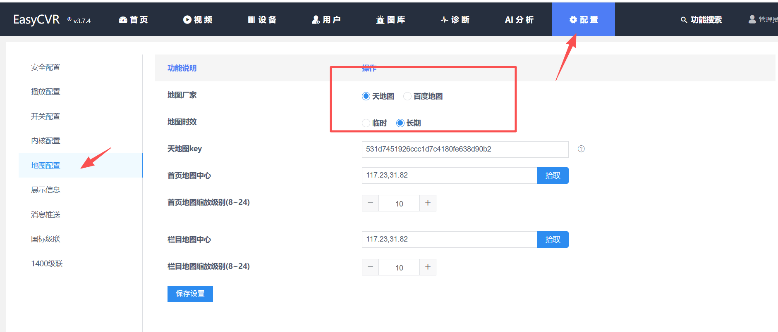The width and height of the screenshot is (778, 332).
Task: Open the AI分析 menu
Action: pyautogui.click(x=519, y=20)
